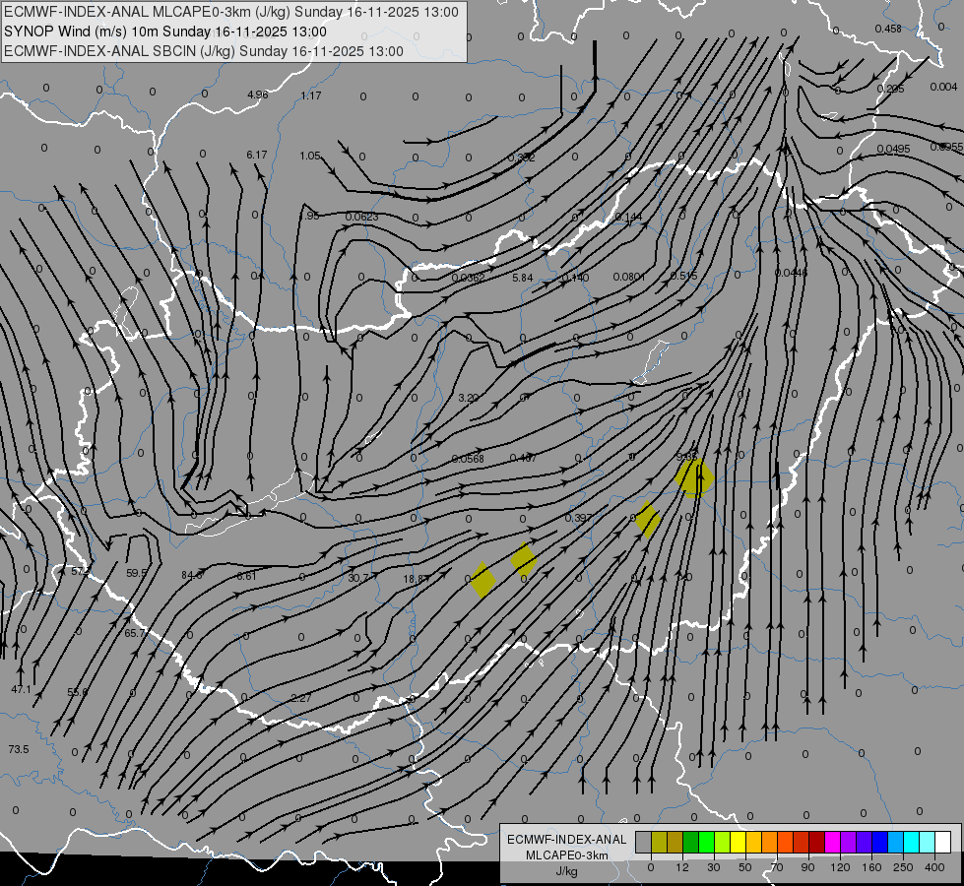The height and width of the screenshot is (886, 964).
Task: Click the westernmost yellow diamond on the map
Action: 482,579
